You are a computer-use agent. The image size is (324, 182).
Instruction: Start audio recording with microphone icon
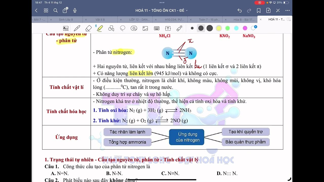75,10
